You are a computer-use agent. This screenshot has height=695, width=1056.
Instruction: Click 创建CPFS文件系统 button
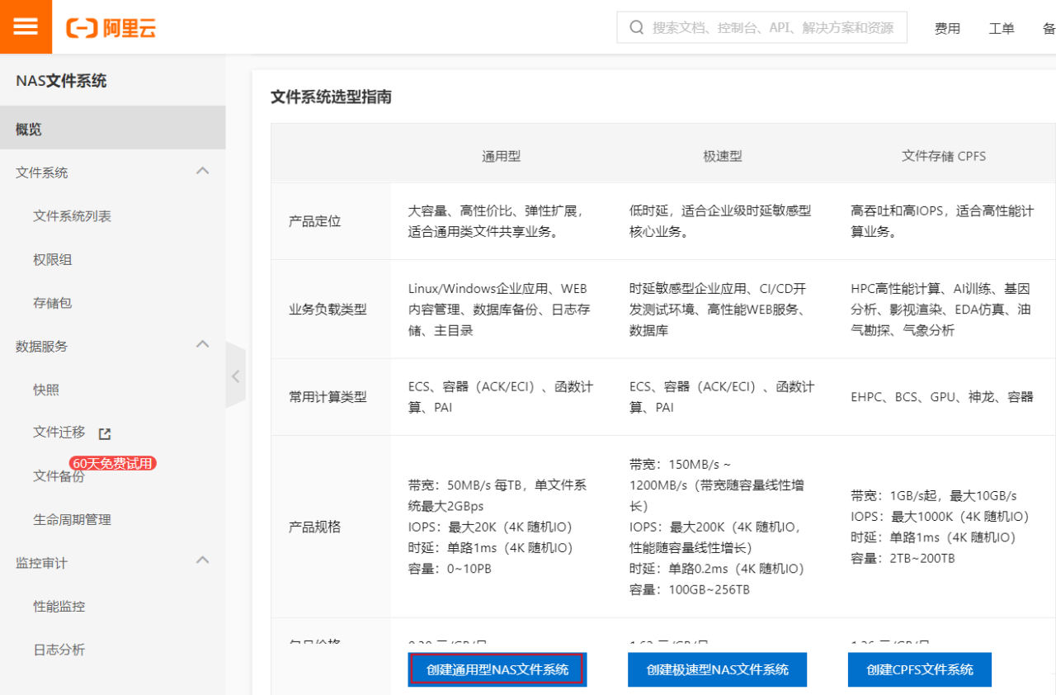[x=919, y=669]
